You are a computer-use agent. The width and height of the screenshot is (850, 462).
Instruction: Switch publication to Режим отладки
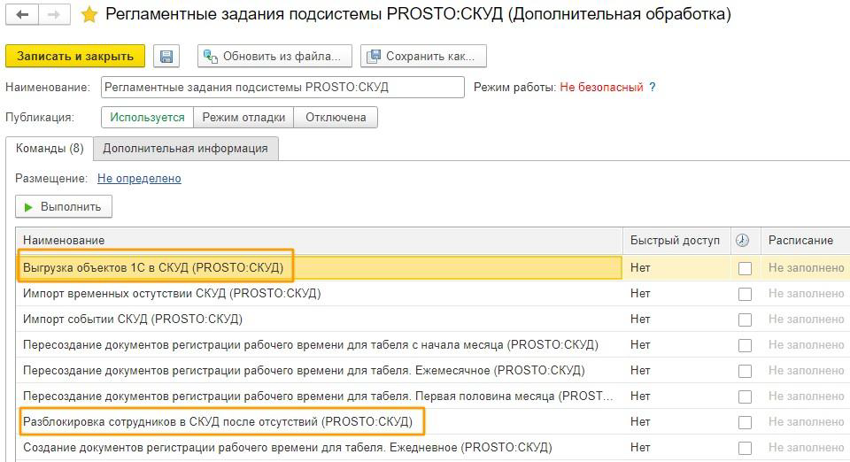243,118
